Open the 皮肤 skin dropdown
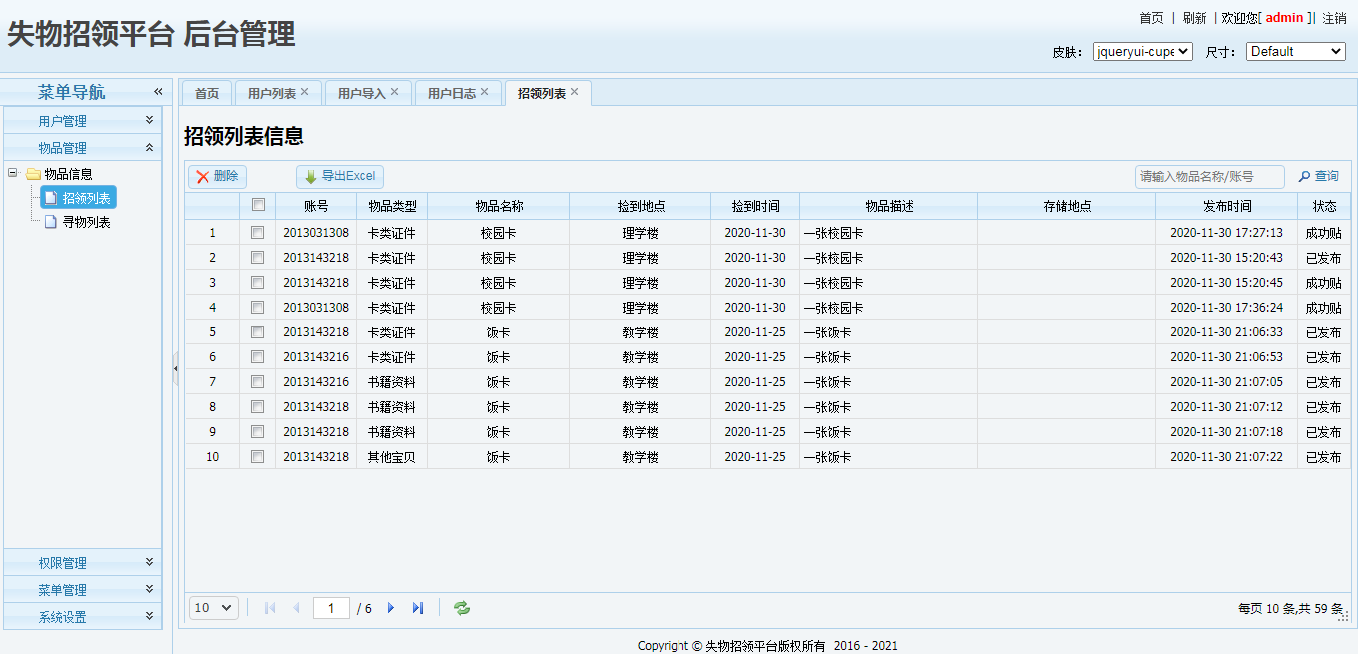Viewport: 1358px width, 654px height. 1142,52
